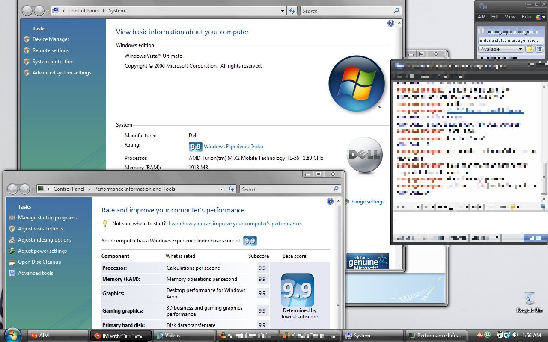
Task: Switch to System taskbar button
Action: (372, 336)
